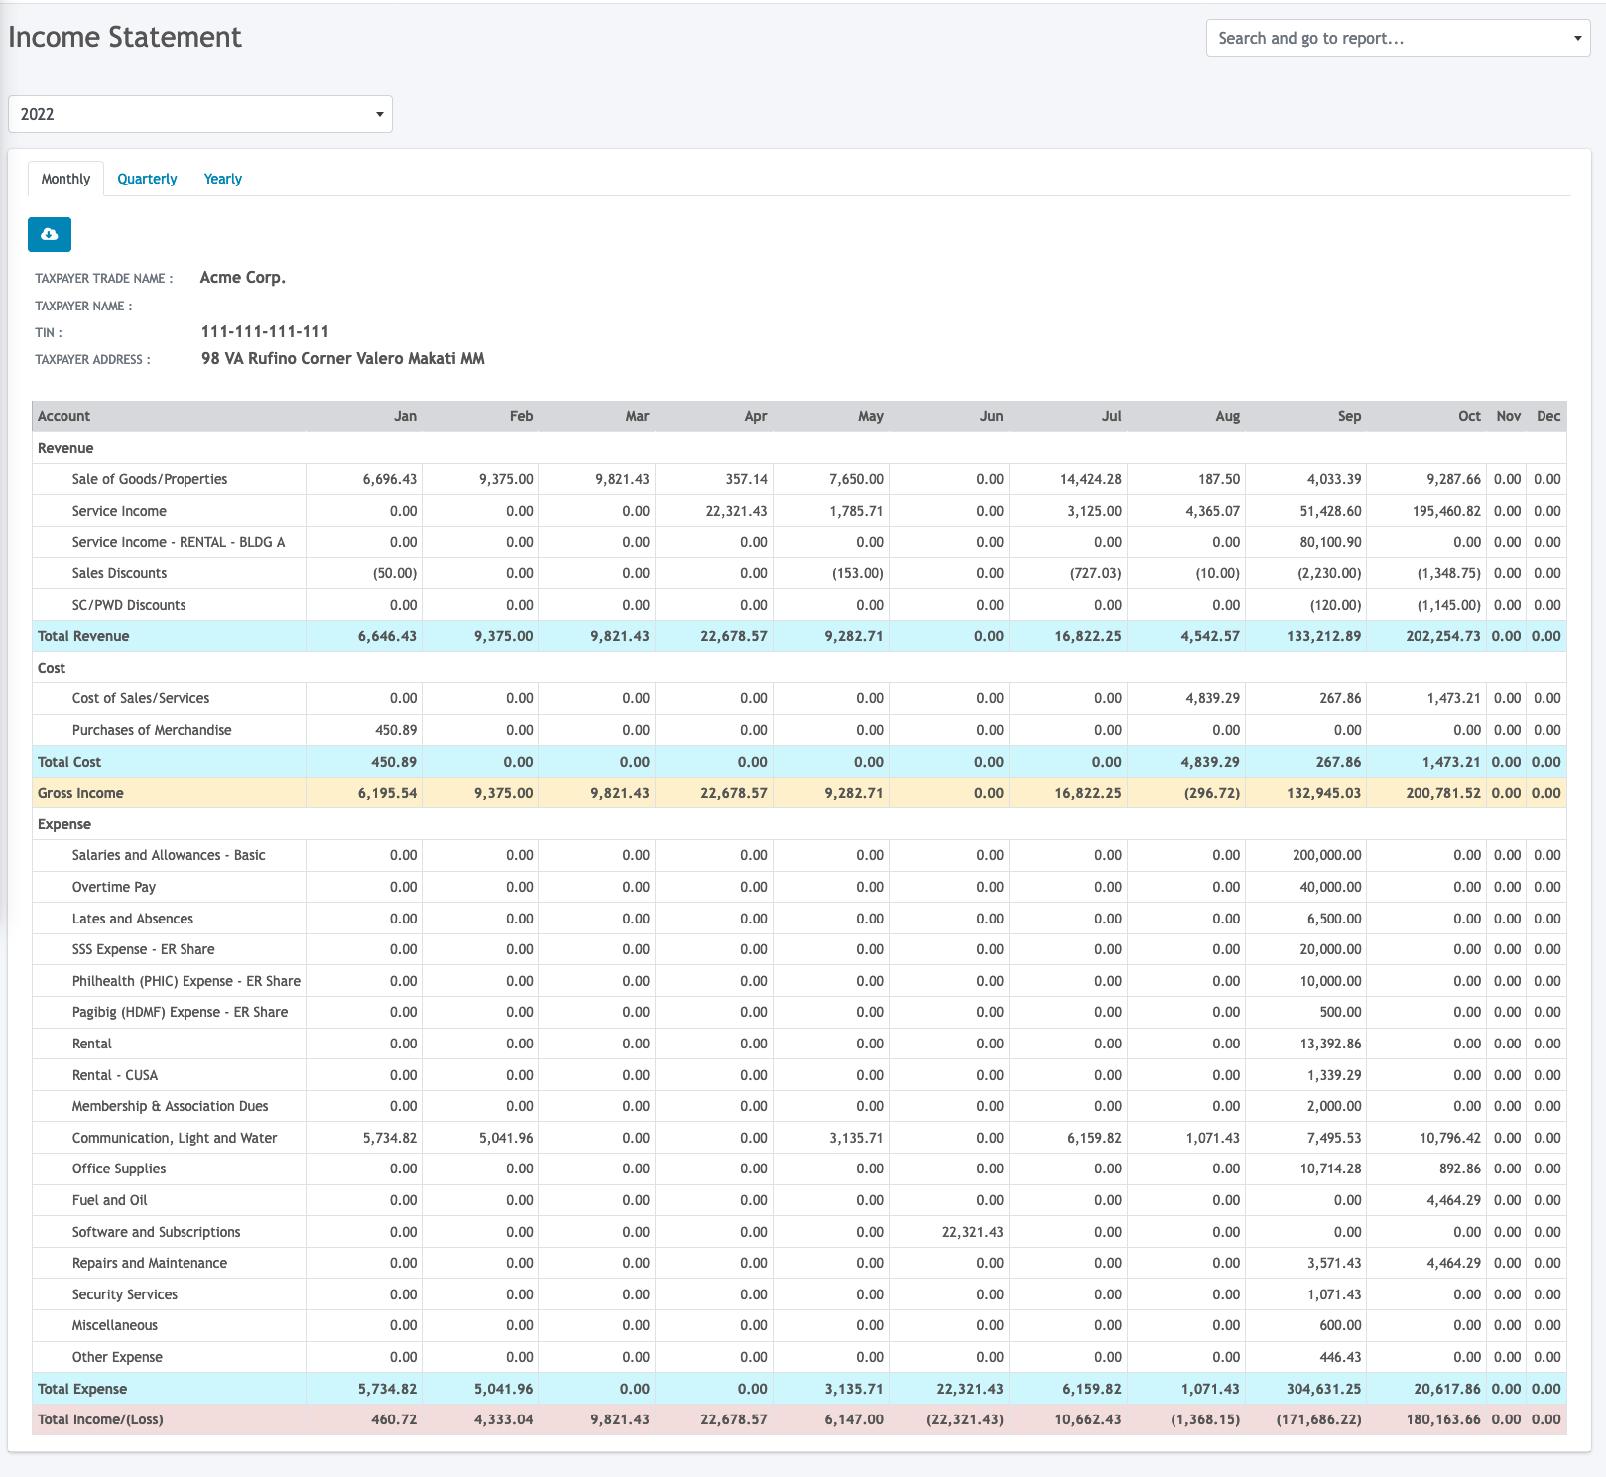Click the Communication, Light and Water account

175,1138
